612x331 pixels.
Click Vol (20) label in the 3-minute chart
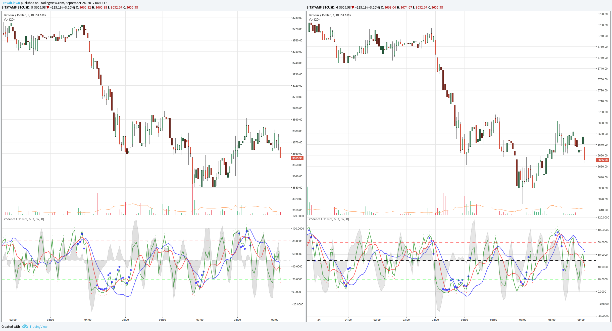tap(9, 19)
